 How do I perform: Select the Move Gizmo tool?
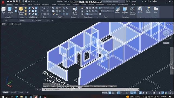tap(132, 11)
